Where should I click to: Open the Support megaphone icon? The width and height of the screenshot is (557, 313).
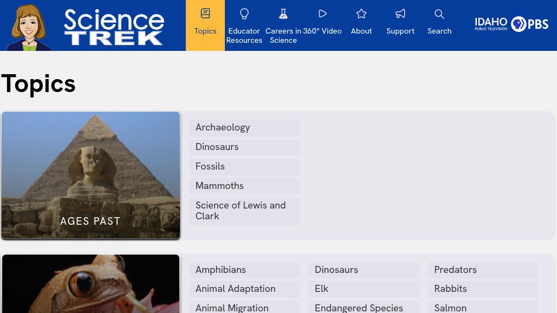[x=400, y=14]
